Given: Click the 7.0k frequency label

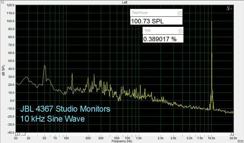Looking at the screenshot, I should 200,138.
